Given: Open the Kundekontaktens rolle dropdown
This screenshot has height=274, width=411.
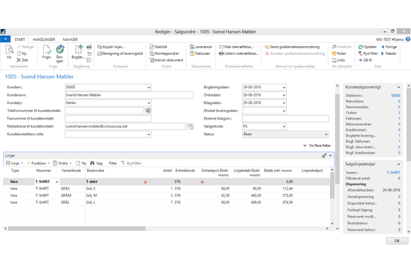Looking at the screenshot, I should [149, 134].
